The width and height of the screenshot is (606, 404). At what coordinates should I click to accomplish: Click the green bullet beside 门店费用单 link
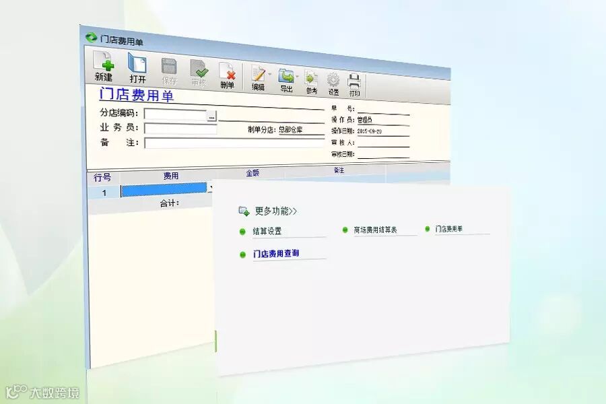point(428,229)
